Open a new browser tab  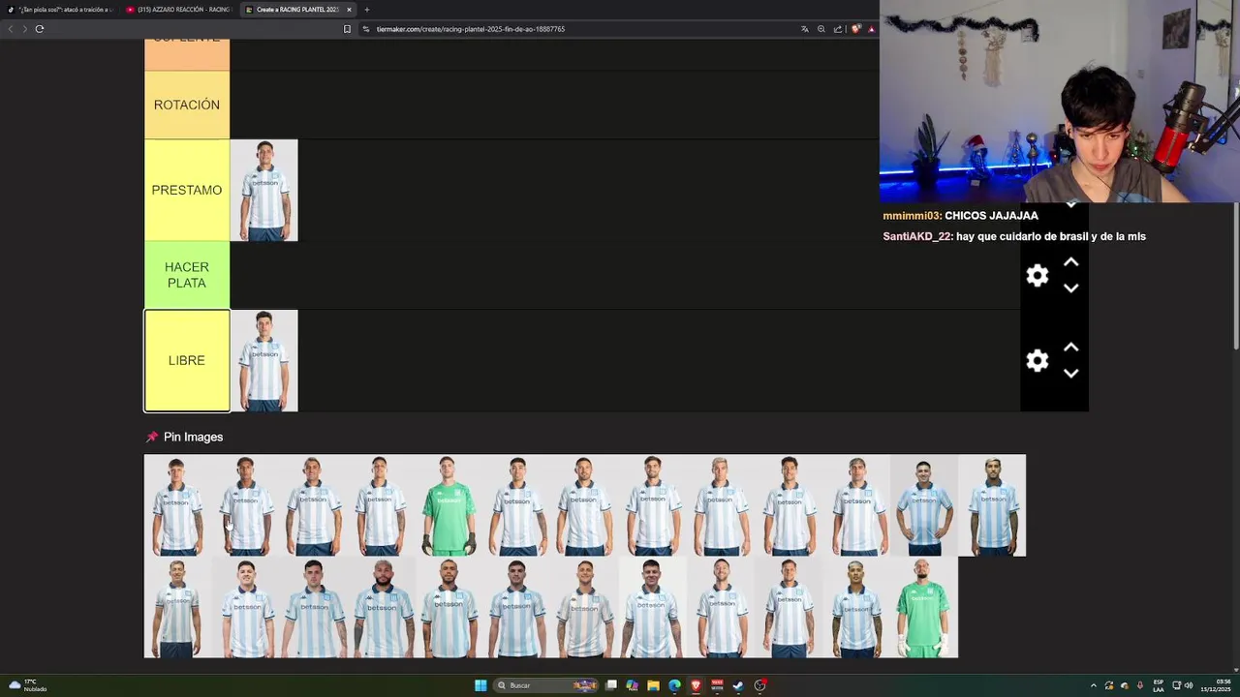pyautogui.click(x=366, y=10)
